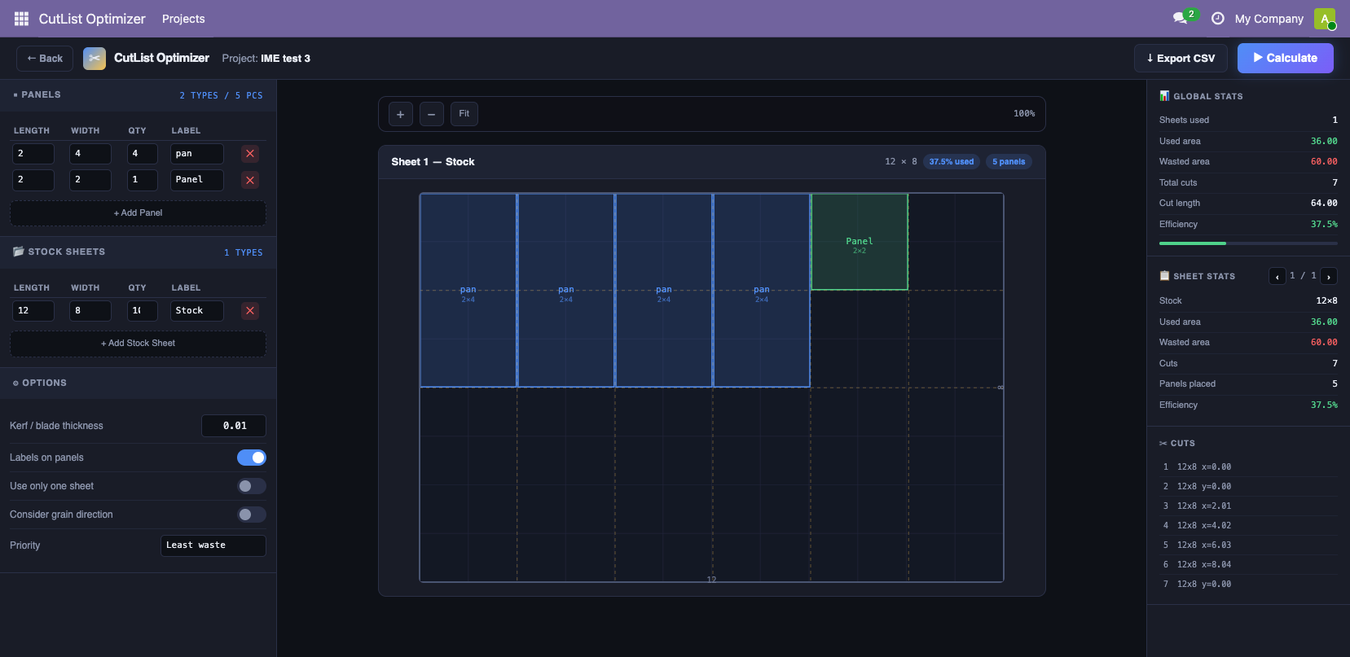
Task: Open the My Company switcher
Action: pyautogui.click(x=1269, y=19)
